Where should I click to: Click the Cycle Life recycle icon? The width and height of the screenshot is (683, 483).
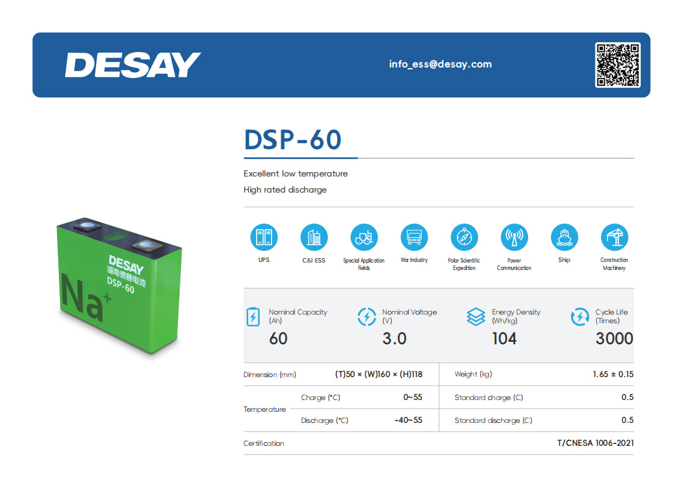tap(579, 316)
